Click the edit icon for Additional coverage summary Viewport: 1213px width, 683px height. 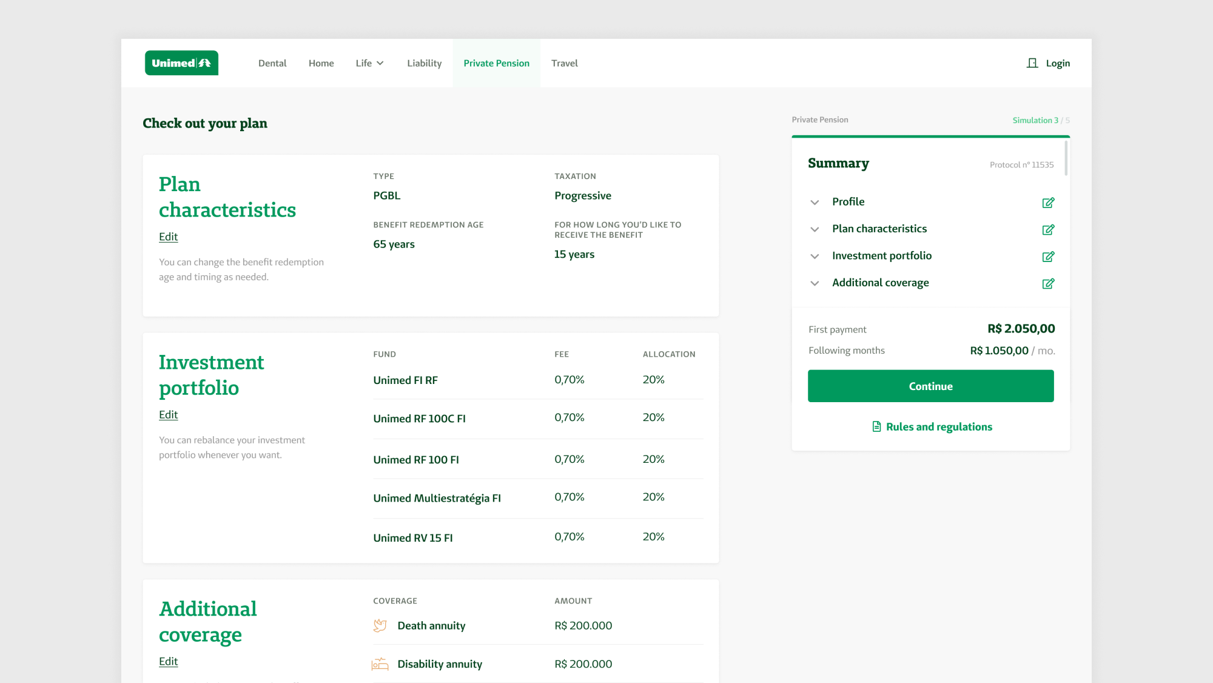pos(1048,283)
